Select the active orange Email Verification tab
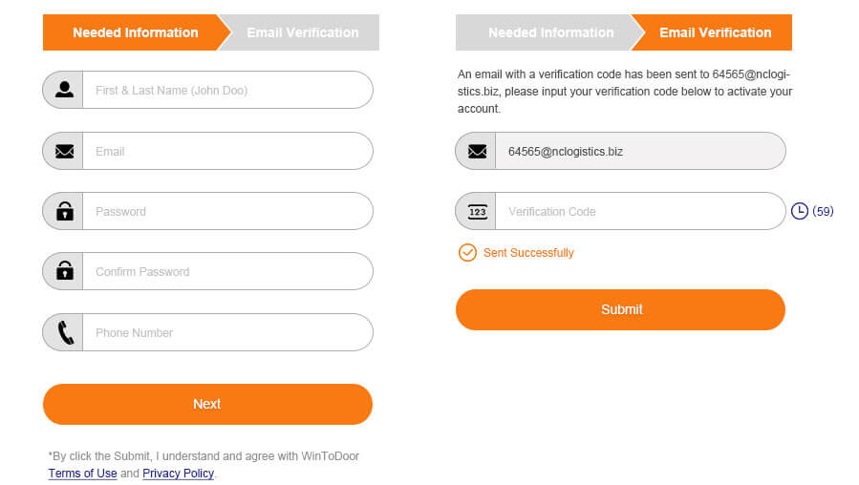Viewport: 859px width, 485px height. (715, 32)
